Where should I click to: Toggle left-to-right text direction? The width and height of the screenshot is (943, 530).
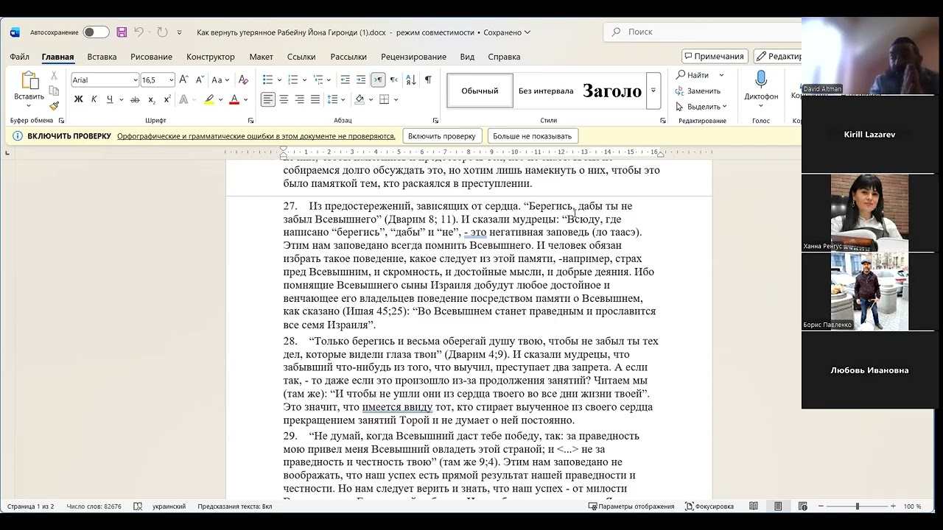(x=378, y=79)
